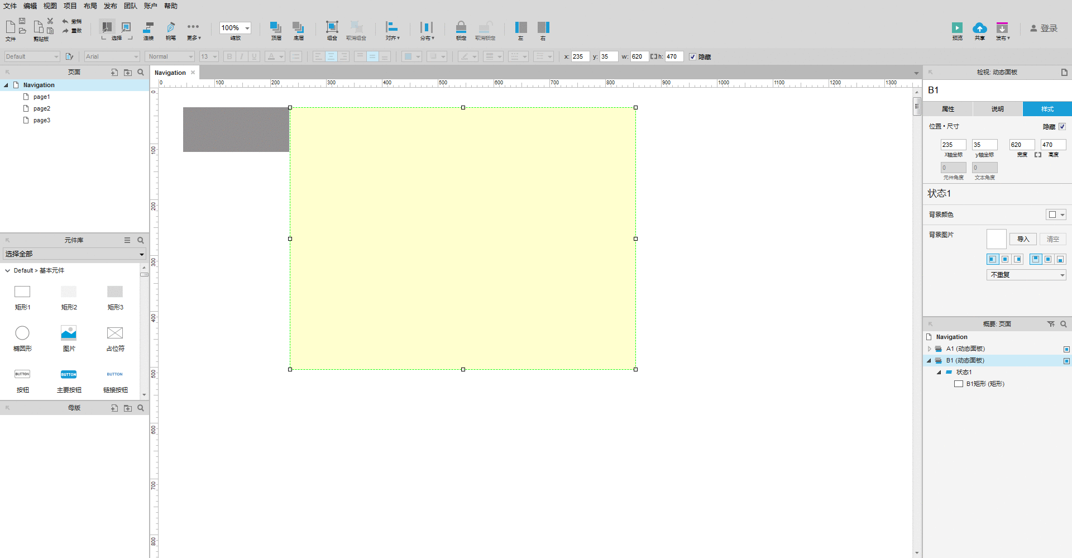Click the add page icon in 页面 panel
This screenshot has height=558, width=1072.
(114, 73)
